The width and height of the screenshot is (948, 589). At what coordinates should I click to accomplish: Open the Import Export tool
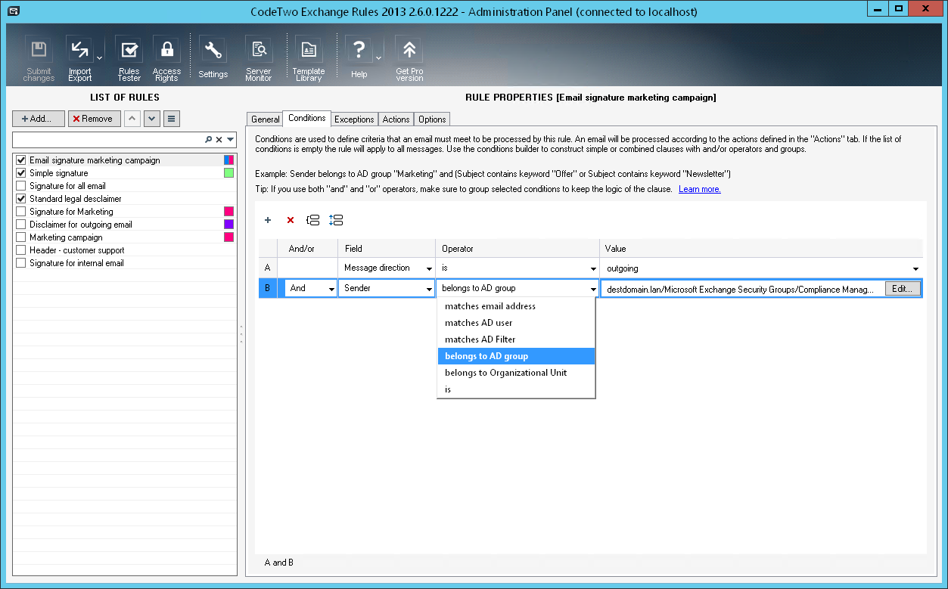(79, 58)
